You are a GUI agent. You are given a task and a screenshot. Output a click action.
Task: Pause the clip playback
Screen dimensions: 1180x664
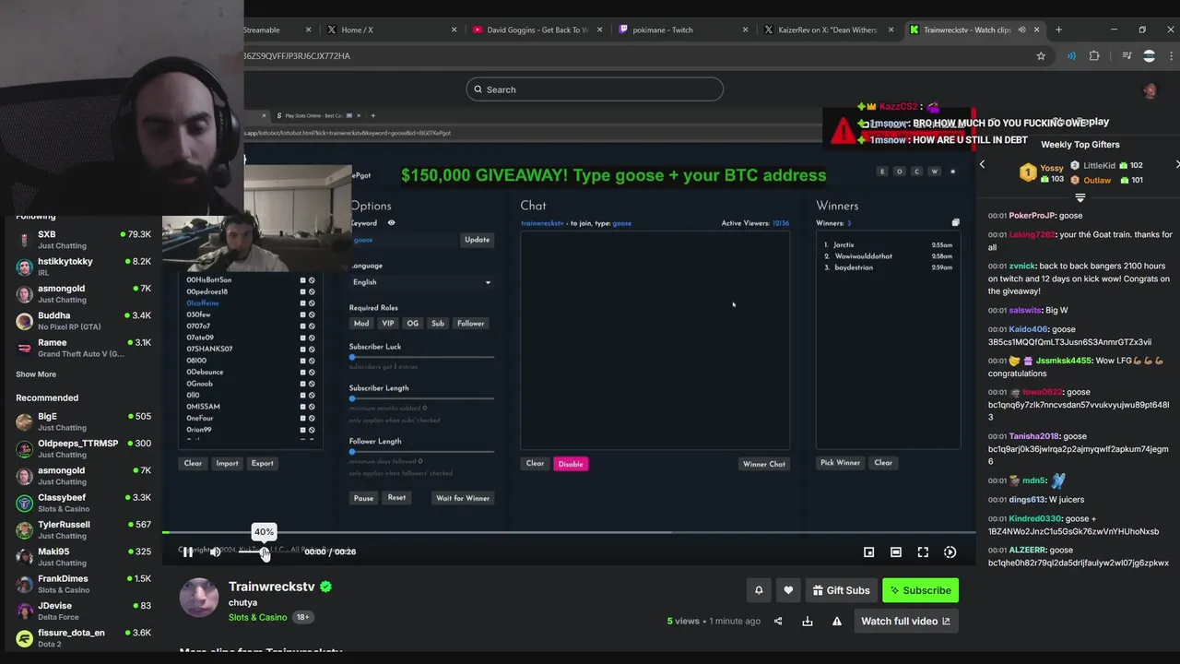(188, 551)
